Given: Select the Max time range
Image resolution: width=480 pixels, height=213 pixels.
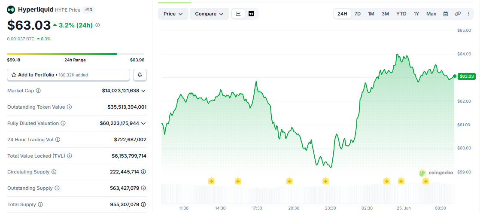Looking at the screenshot, I should tap(431, 14).
